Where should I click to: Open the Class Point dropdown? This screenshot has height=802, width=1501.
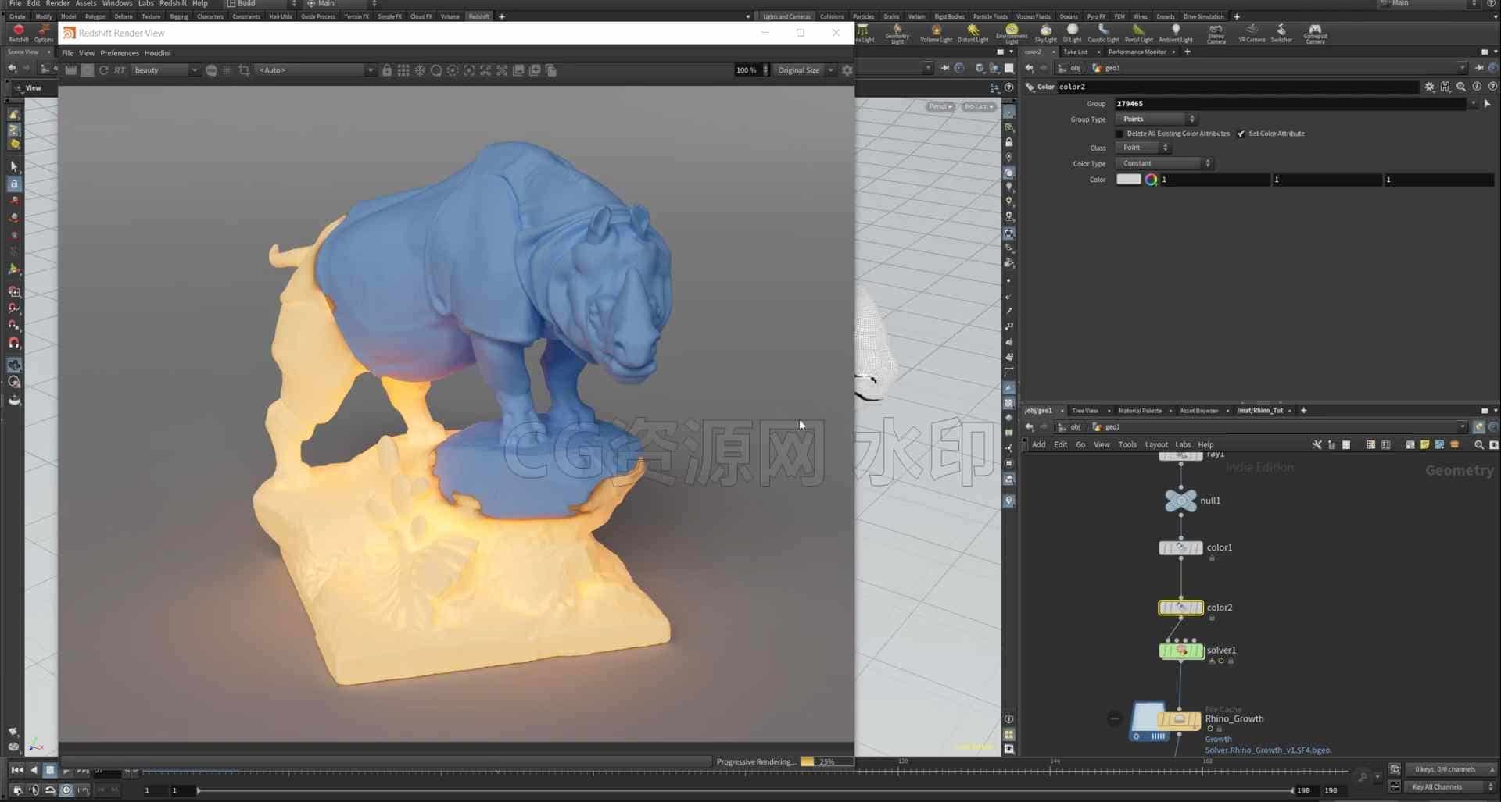pos(1143,148)
